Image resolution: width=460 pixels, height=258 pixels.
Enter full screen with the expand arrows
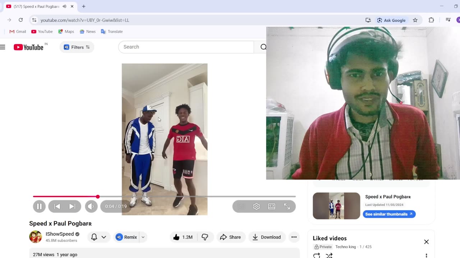[287, 206]
